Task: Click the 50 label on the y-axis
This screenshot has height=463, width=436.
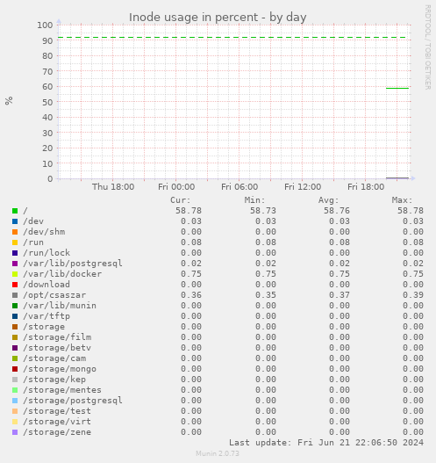Action: point(47,102)
